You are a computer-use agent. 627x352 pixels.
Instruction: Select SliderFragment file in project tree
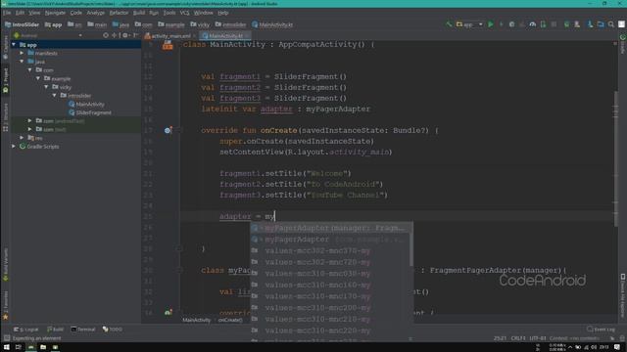click(x=90, y=112)
